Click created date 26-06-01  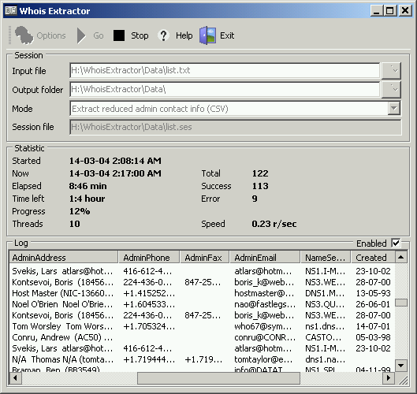pos(373,304)
